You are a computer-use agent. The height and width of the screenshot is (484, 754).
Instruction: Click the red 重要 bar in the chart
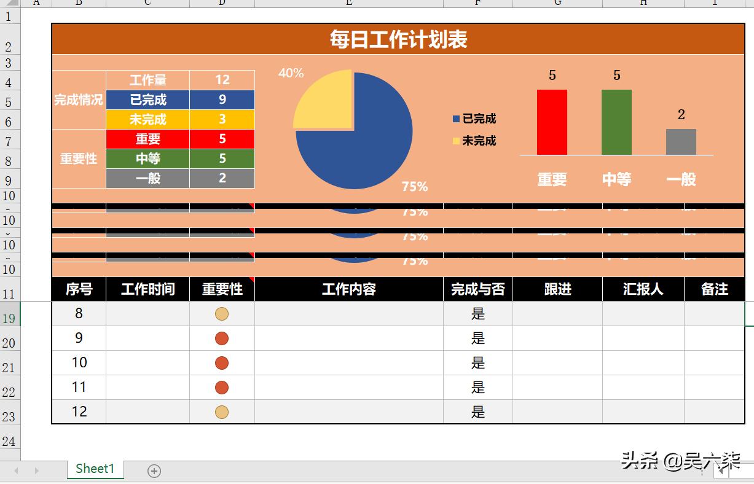(551, 123)
